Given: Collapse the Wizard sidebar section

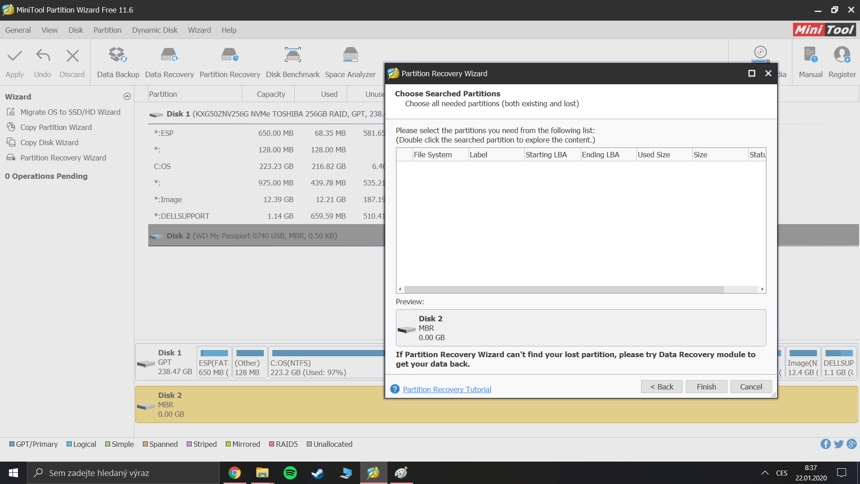Looking at the screenshot, I should (127, 96).
